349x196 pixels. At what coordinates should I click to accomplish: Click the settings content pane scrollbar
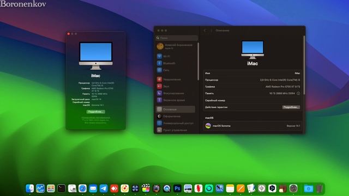click(x=304, y=65)
